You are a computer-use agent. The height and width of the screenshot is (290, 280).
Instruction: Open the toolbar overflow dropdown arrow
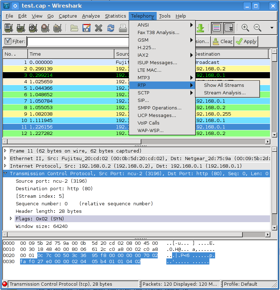(271, 28)
